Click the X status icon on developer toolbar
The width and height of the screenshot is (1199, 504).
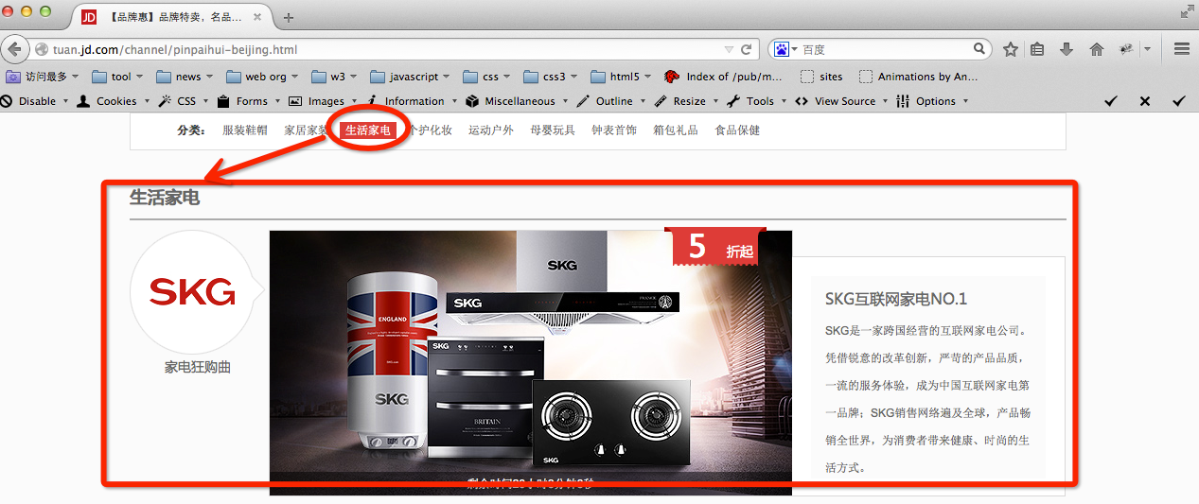[1145, 101]
